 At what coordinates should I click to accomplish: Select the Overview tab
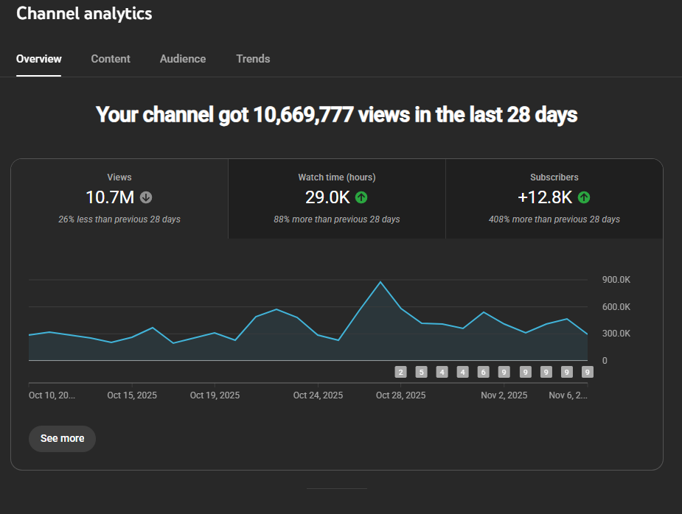[39, 59]
